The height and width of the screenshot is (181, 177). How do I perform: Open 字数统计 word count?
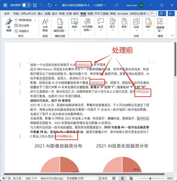[22, 31]
